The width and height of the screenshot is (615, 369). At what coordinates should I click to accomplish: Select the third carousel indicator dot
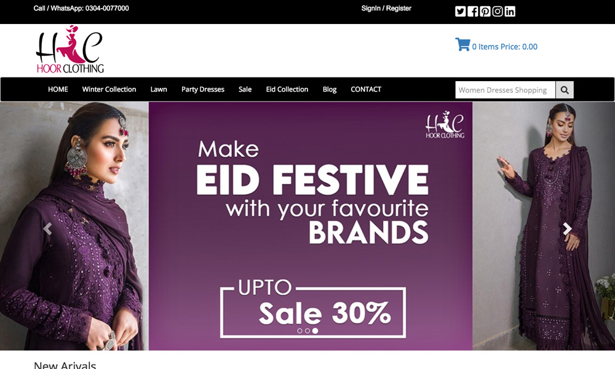315,331
